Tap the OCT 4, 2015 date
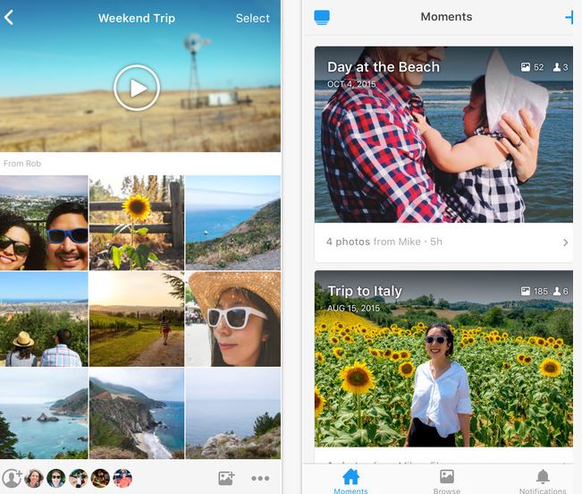The image size is (582, 494). 351,84
